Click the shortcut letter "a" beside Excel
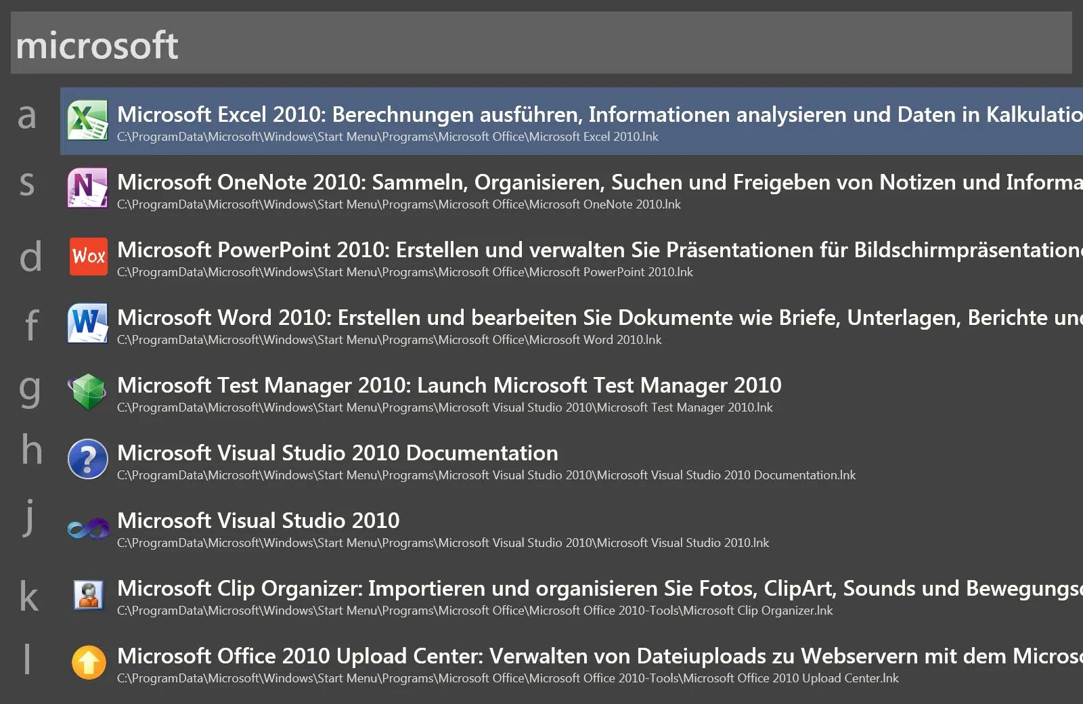Screen dimensions: 1083x704 [27, 116]
